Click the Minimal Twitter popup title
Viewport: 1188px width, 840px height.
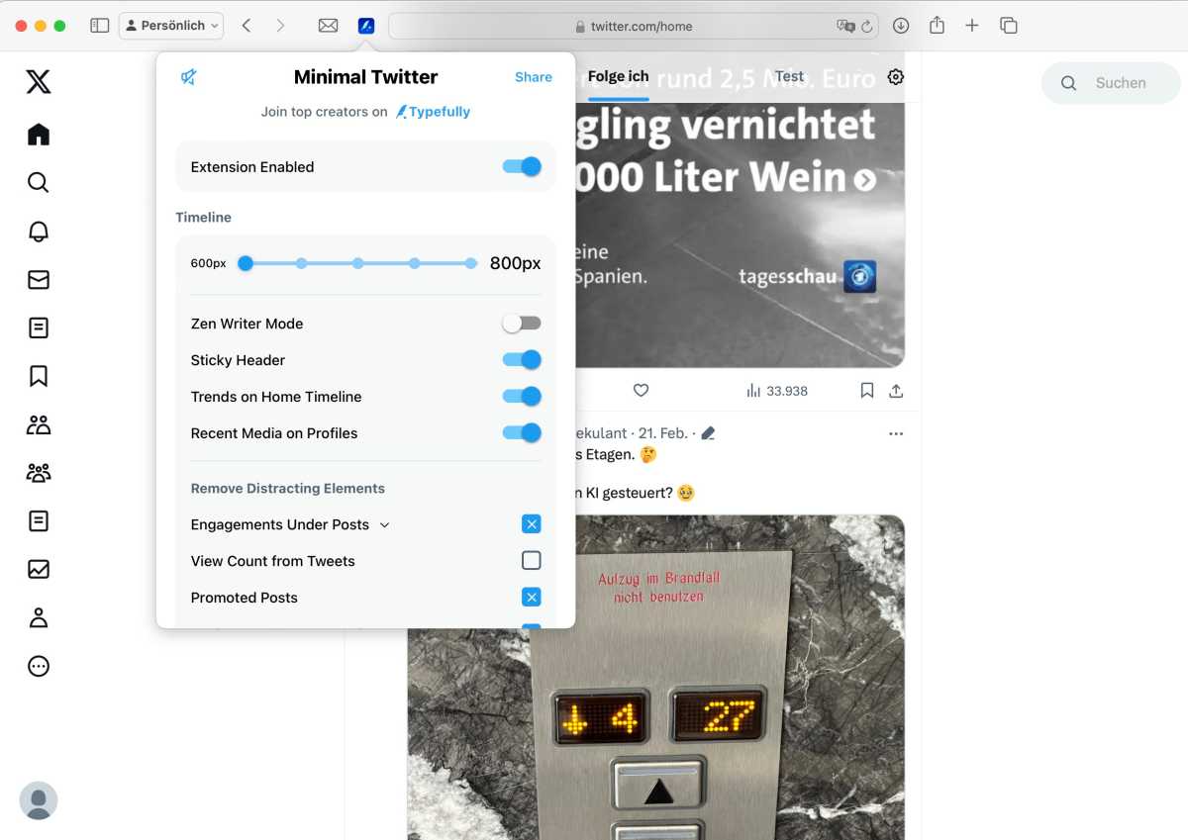(x=365, y=77)
